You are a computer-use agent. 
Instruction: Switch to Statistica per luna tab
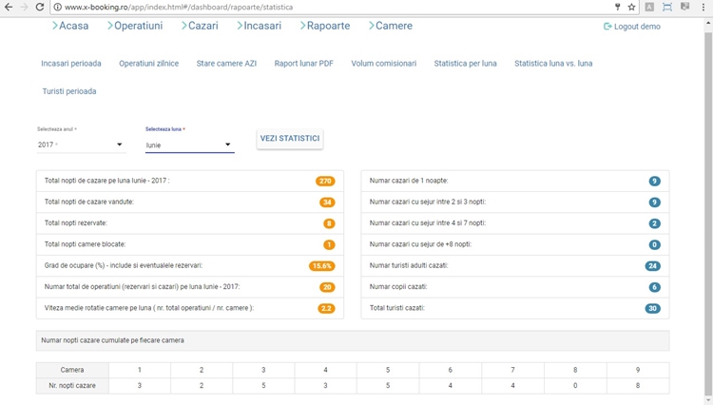click(x=466, y=64)
